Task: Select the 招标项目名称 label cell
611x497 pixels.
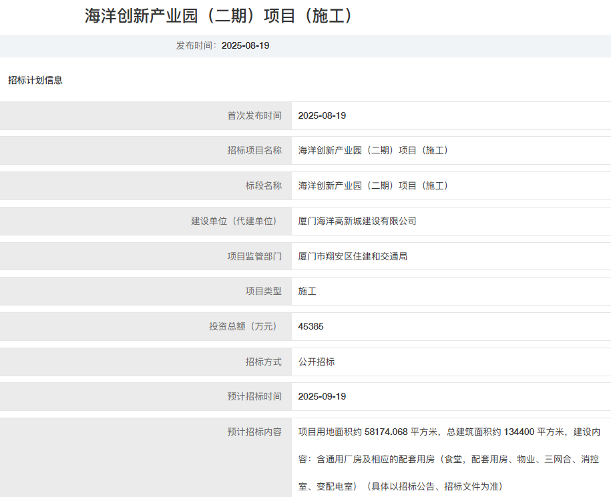Action: pyautogui.click(x=254, y=150)
